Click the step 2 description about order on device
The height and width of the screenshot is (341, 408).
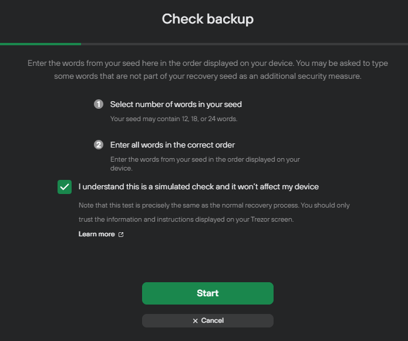click(205, 163)
